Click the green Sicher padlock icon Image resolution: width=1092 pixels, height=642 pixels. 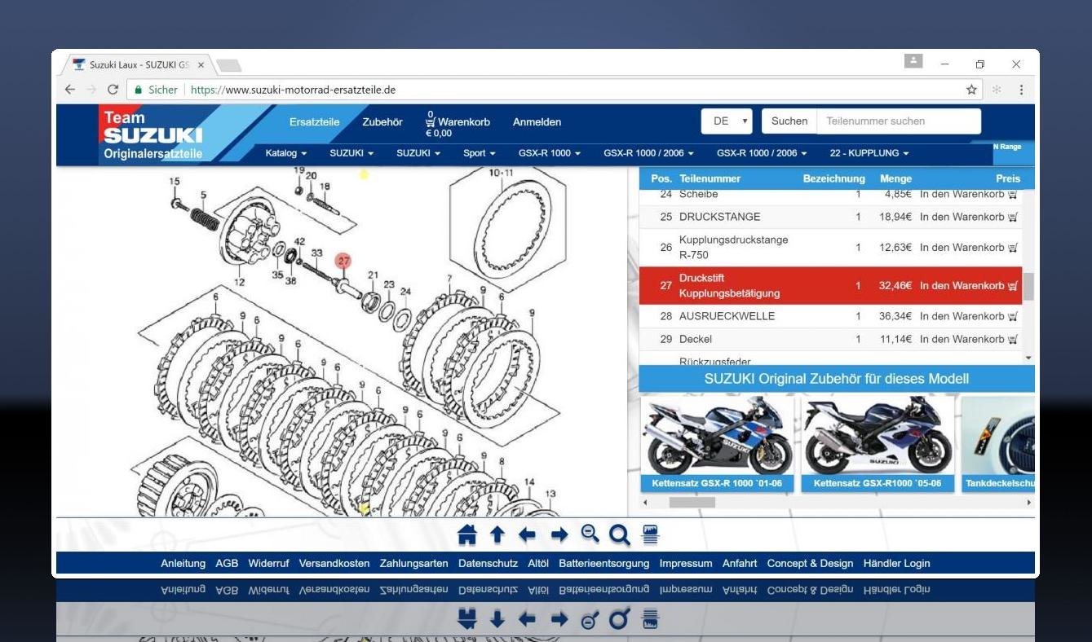click(x=138, y=90)
